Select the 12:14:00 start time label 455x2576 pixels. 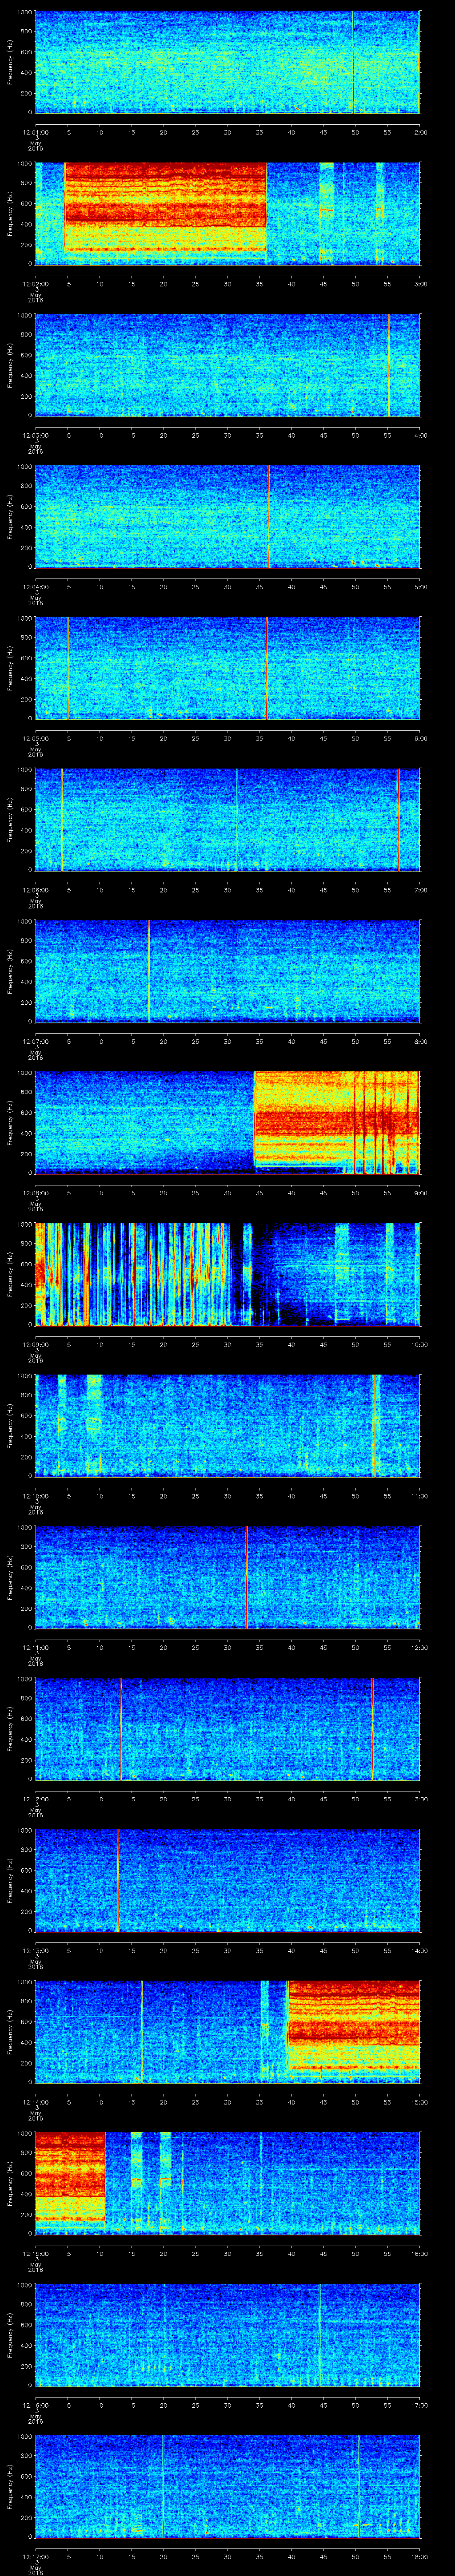35,2102
